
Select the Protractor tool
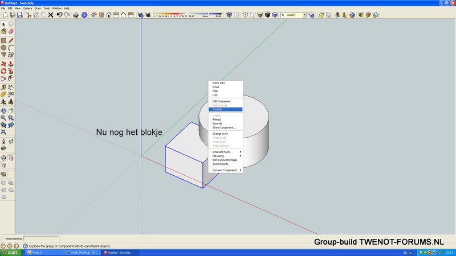3,94
